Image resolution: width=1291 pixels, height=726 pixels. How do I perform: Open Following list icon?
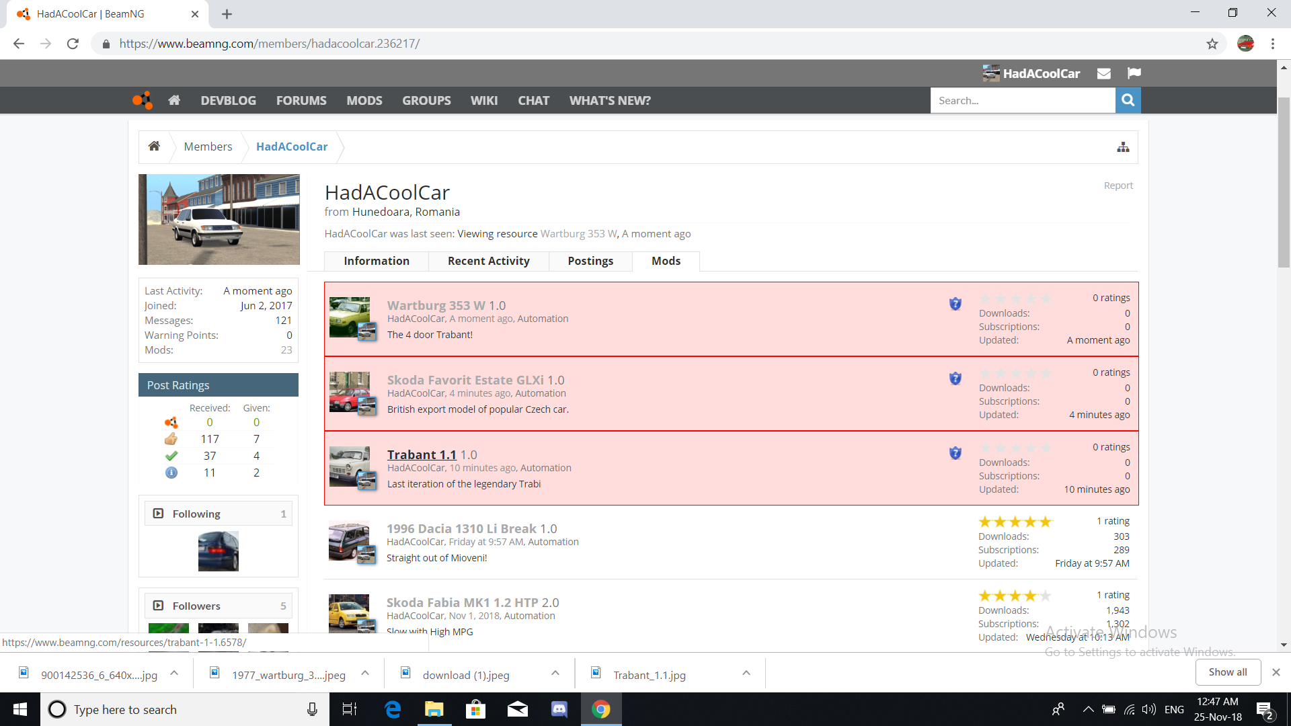pyautogui.click(x=158, y=514)
